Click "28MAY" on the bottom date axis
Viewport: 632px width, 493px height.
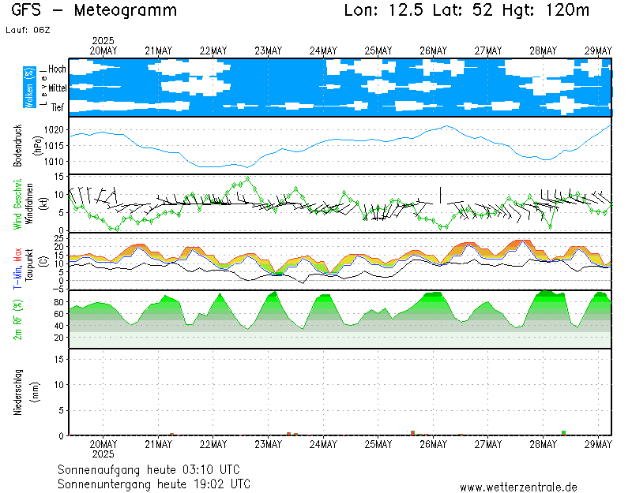pos(543,444)
